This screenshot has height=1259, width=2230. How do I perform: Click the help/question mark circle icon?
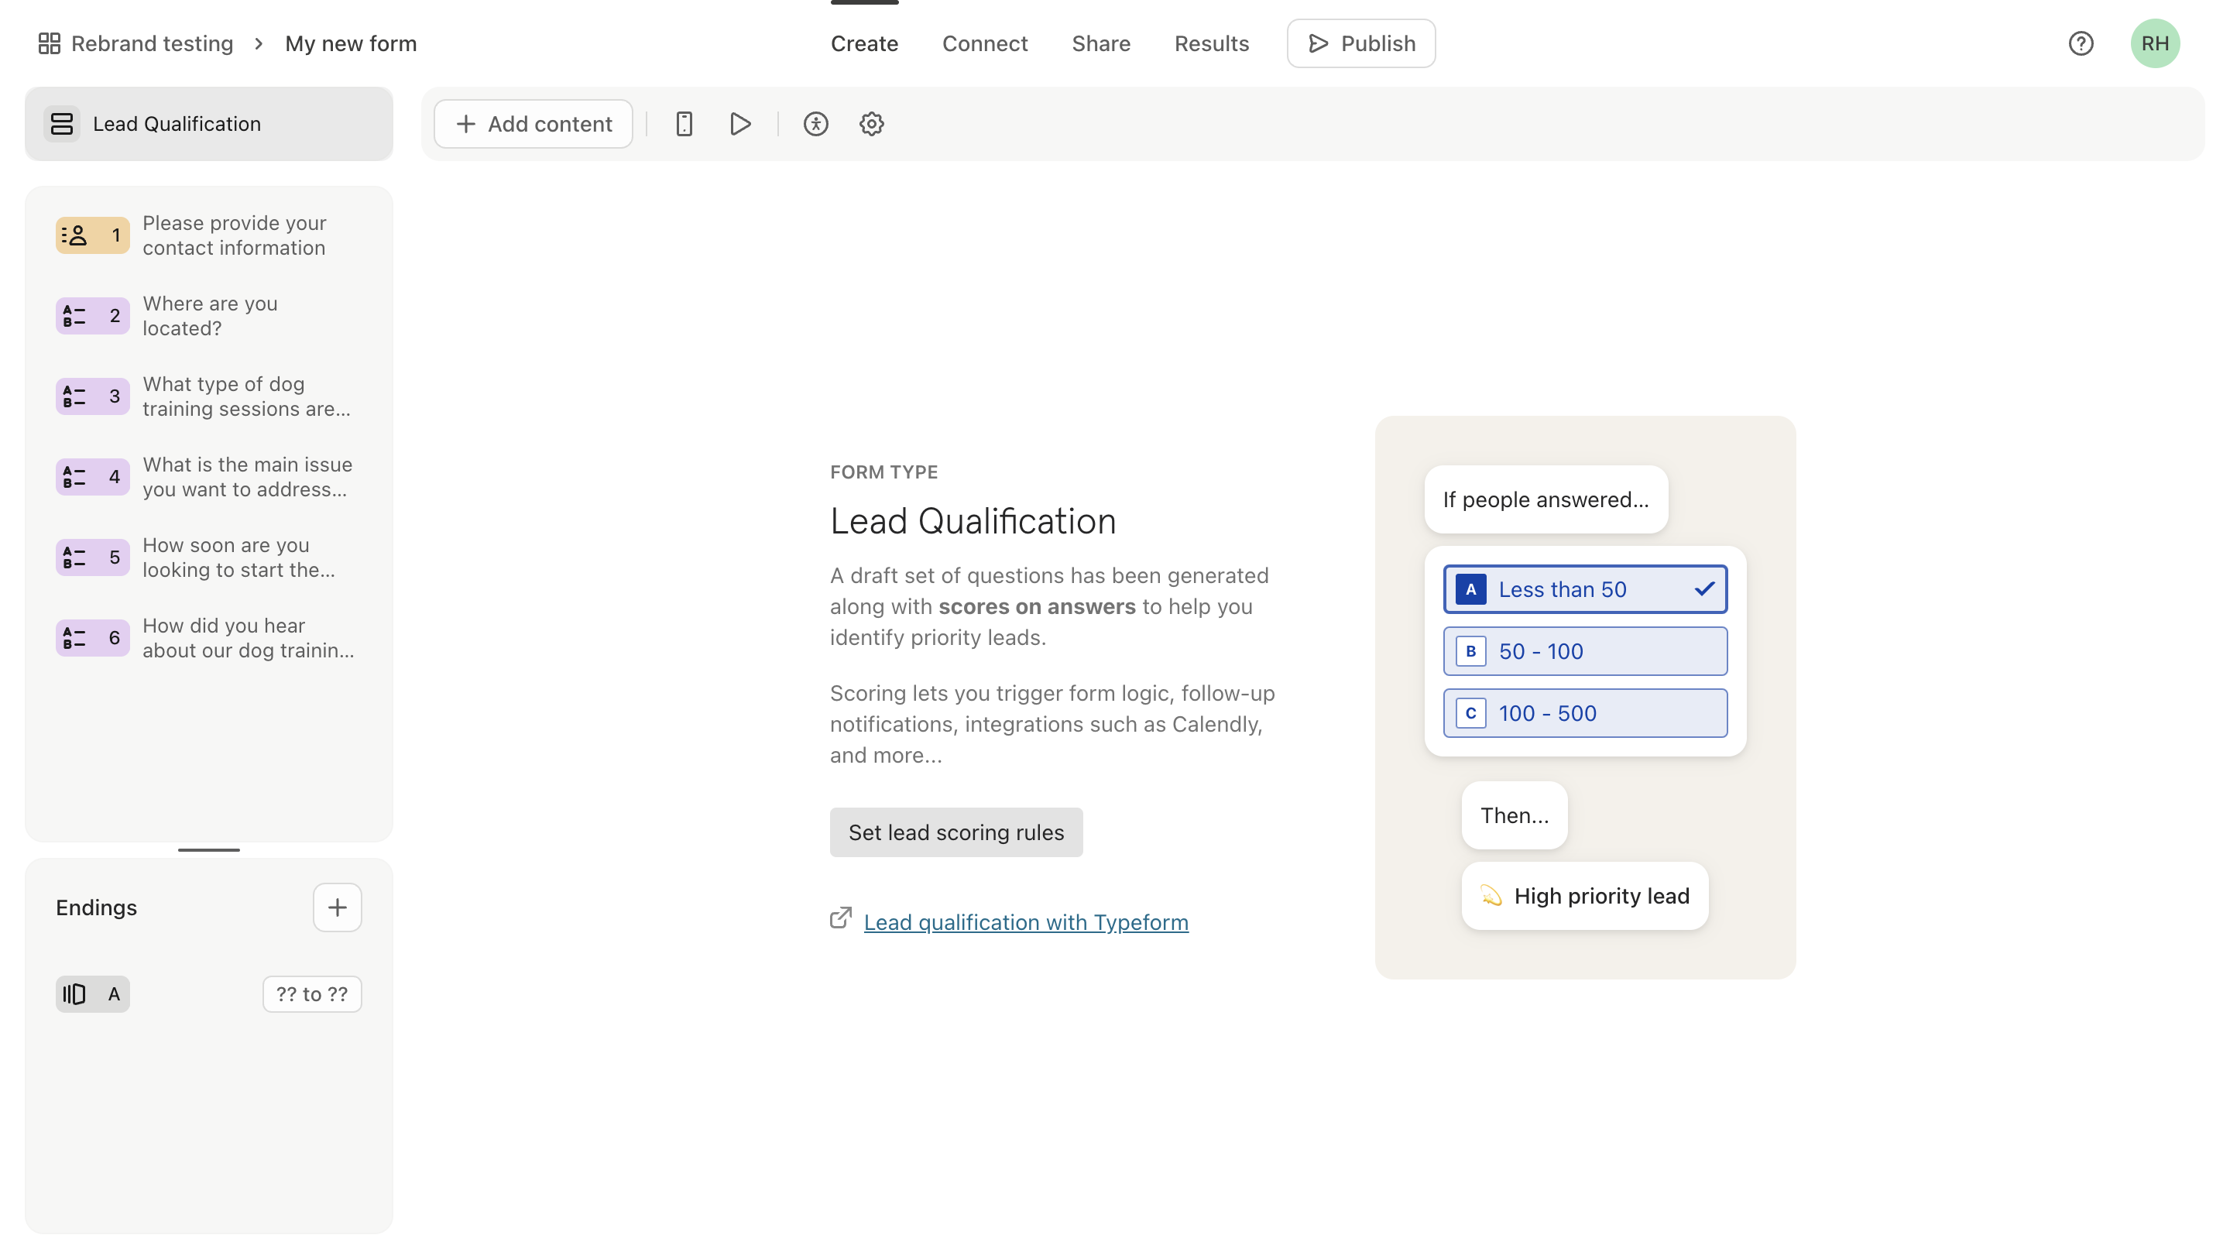pos(2081,43)
